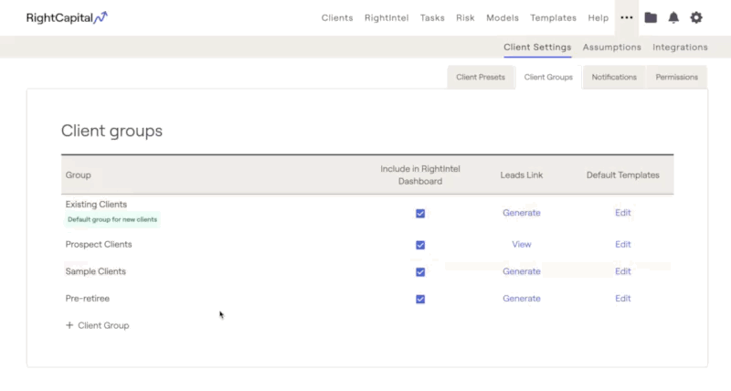Click the Sample Clients group name
Viewport: 731px width, 391px height.
pyautogui.click(x=96, y=271)
